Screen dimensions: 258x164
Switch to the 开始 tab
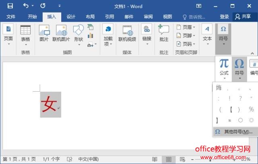(x=32, y=17)
